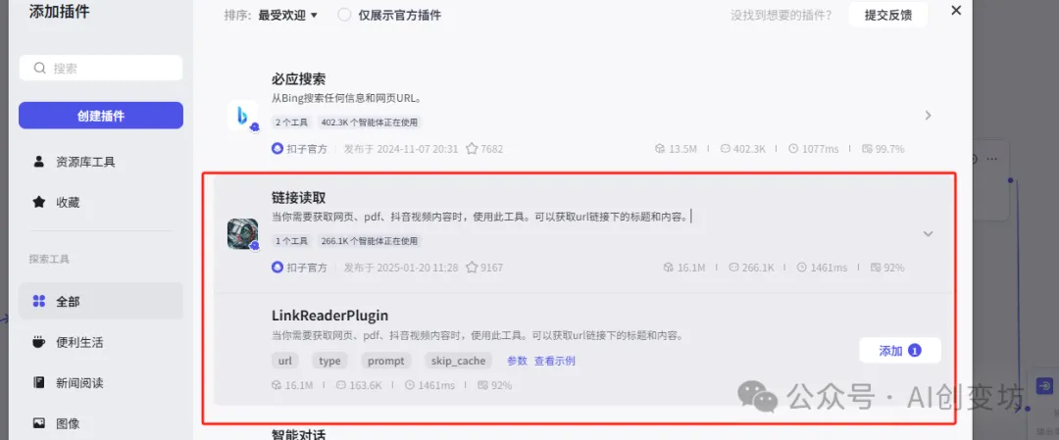Screen dimensions: 1059x440
Task: Click the 链接读取 plugin thumbnail icon
Action: coord(242,233)
